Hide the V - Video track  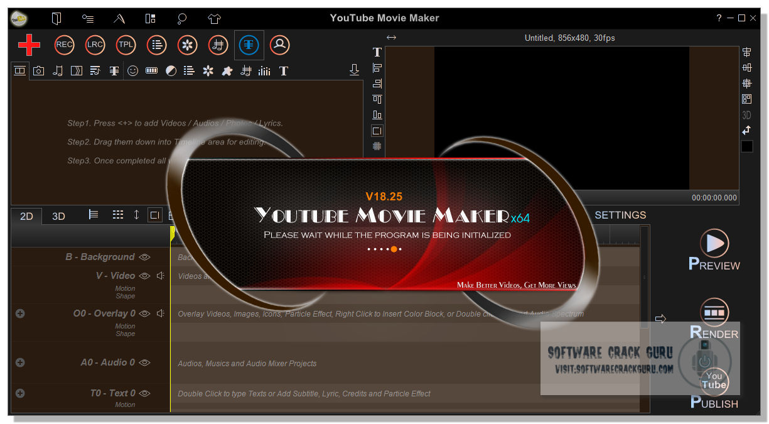(145, 276)
